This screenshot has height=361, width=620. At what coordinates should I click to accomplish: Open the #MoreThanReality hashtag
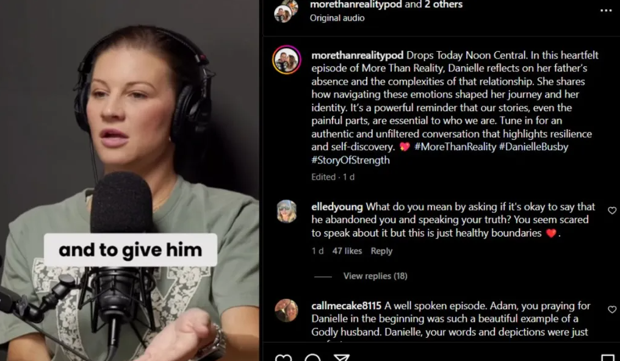(x=455, y=147)
